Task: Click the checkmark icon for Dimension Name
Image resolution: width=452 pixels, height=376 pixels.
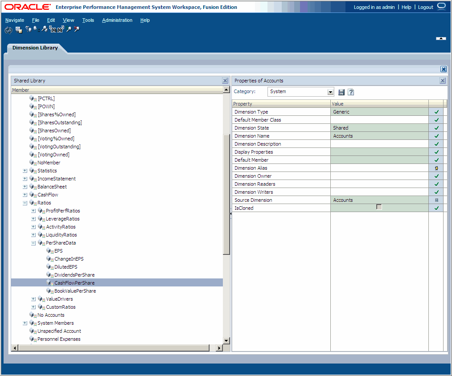Action: pyautogui.click(x=436, y=136)
